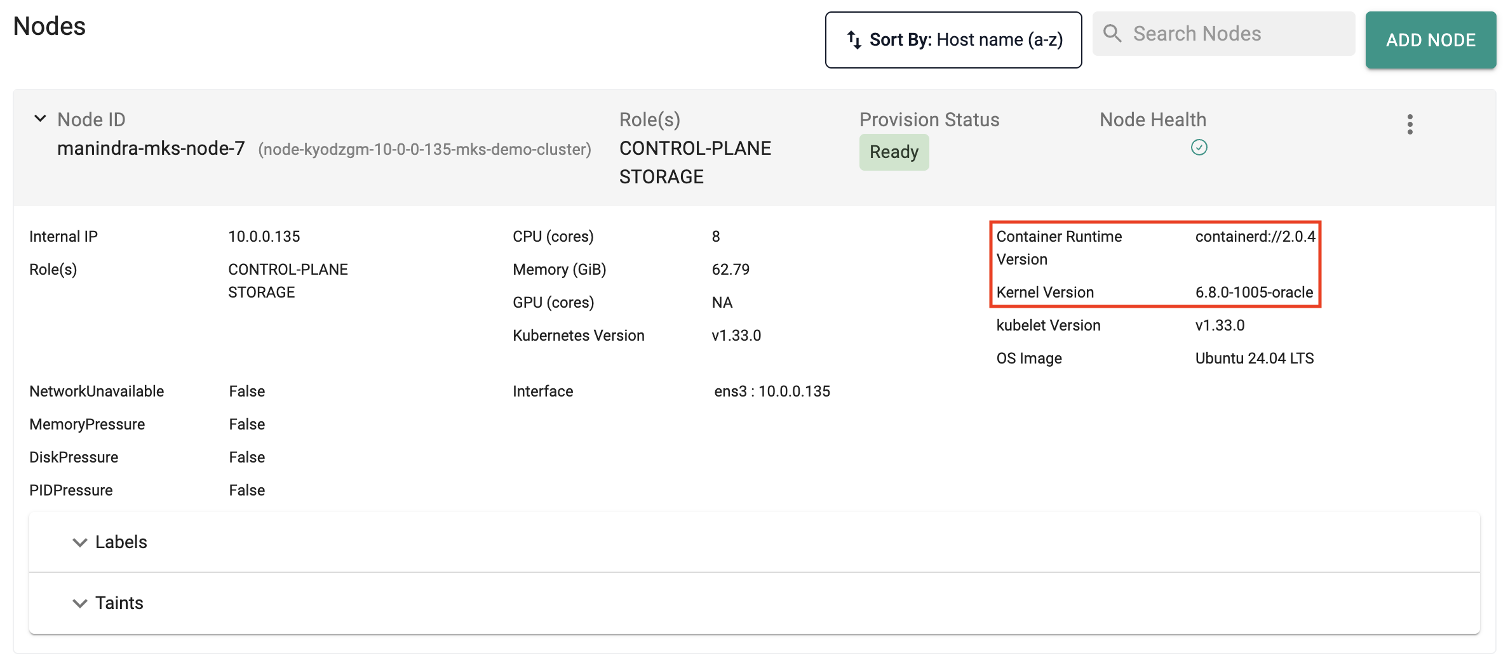Focus the Search Nodes field
Image resolution: width=1508 pixels, height=656 pixels.
(1223, 34)
